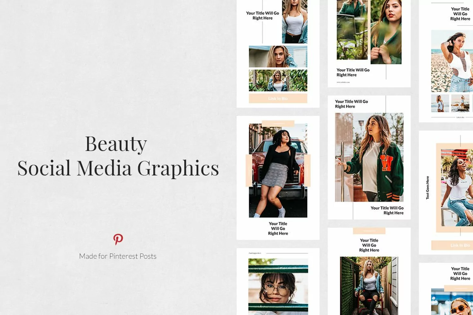Click the peach label bar above the alley template title

(x=369, y=231)
